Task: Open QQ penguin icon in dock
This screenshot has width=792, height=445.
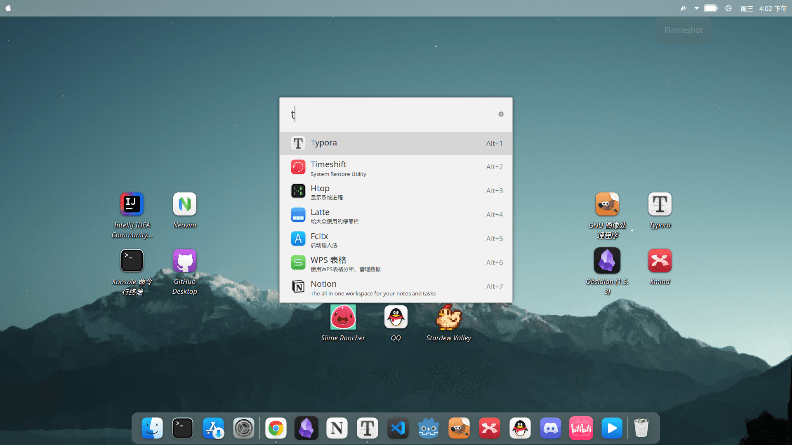Action: pos(520,429)
